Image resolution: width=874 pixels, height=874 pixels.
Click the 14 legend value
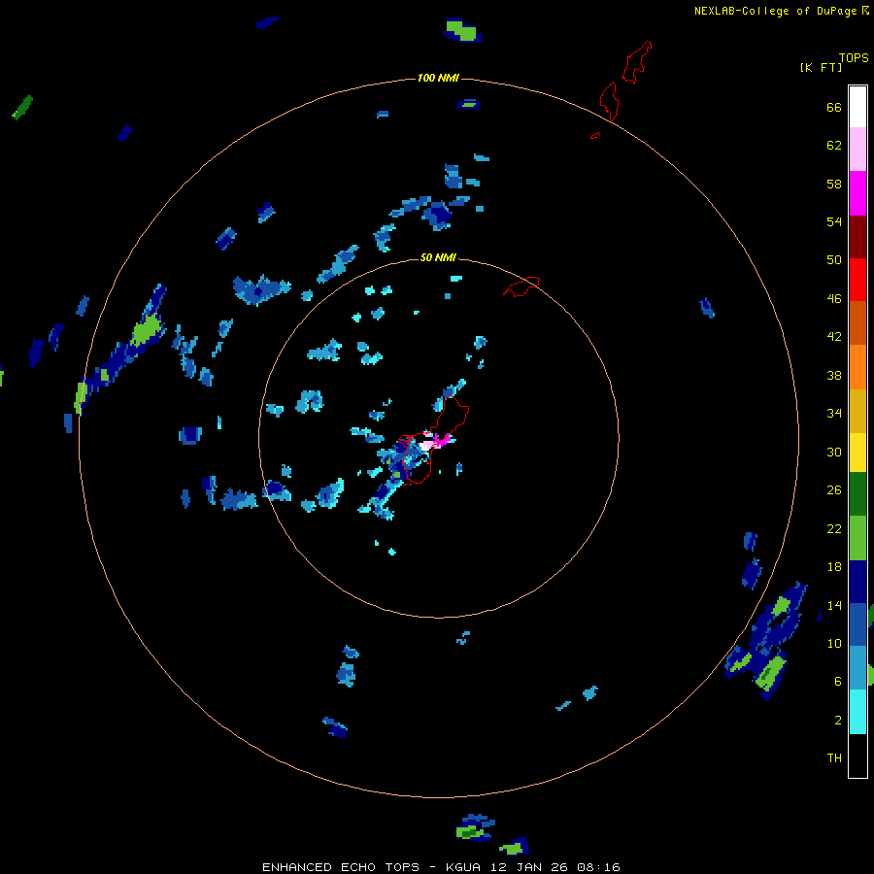(x=834, y=605)
